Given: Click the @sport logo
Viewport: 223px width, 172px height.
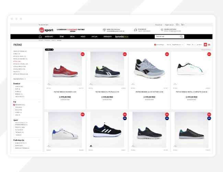Looking at the screenshot, I should 44,30.
